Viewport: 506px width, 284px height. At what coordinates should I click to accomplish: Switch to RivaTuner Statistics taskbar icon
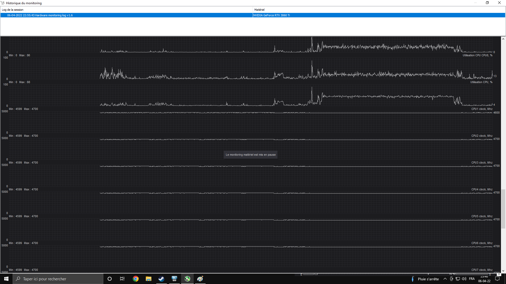(174, 279)
